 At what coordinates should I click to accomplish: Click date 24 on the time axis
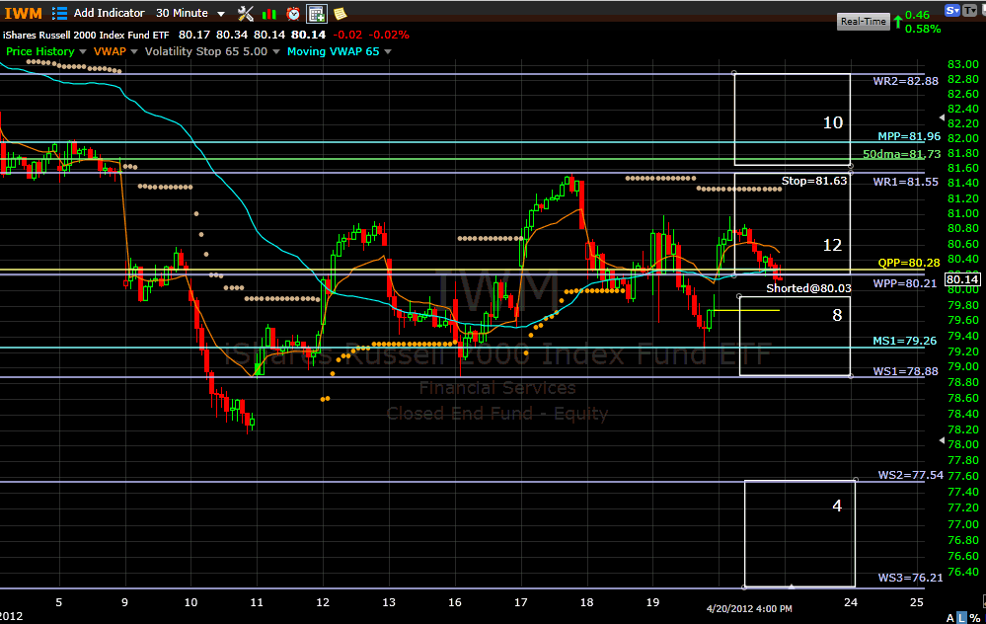[851, 602]
